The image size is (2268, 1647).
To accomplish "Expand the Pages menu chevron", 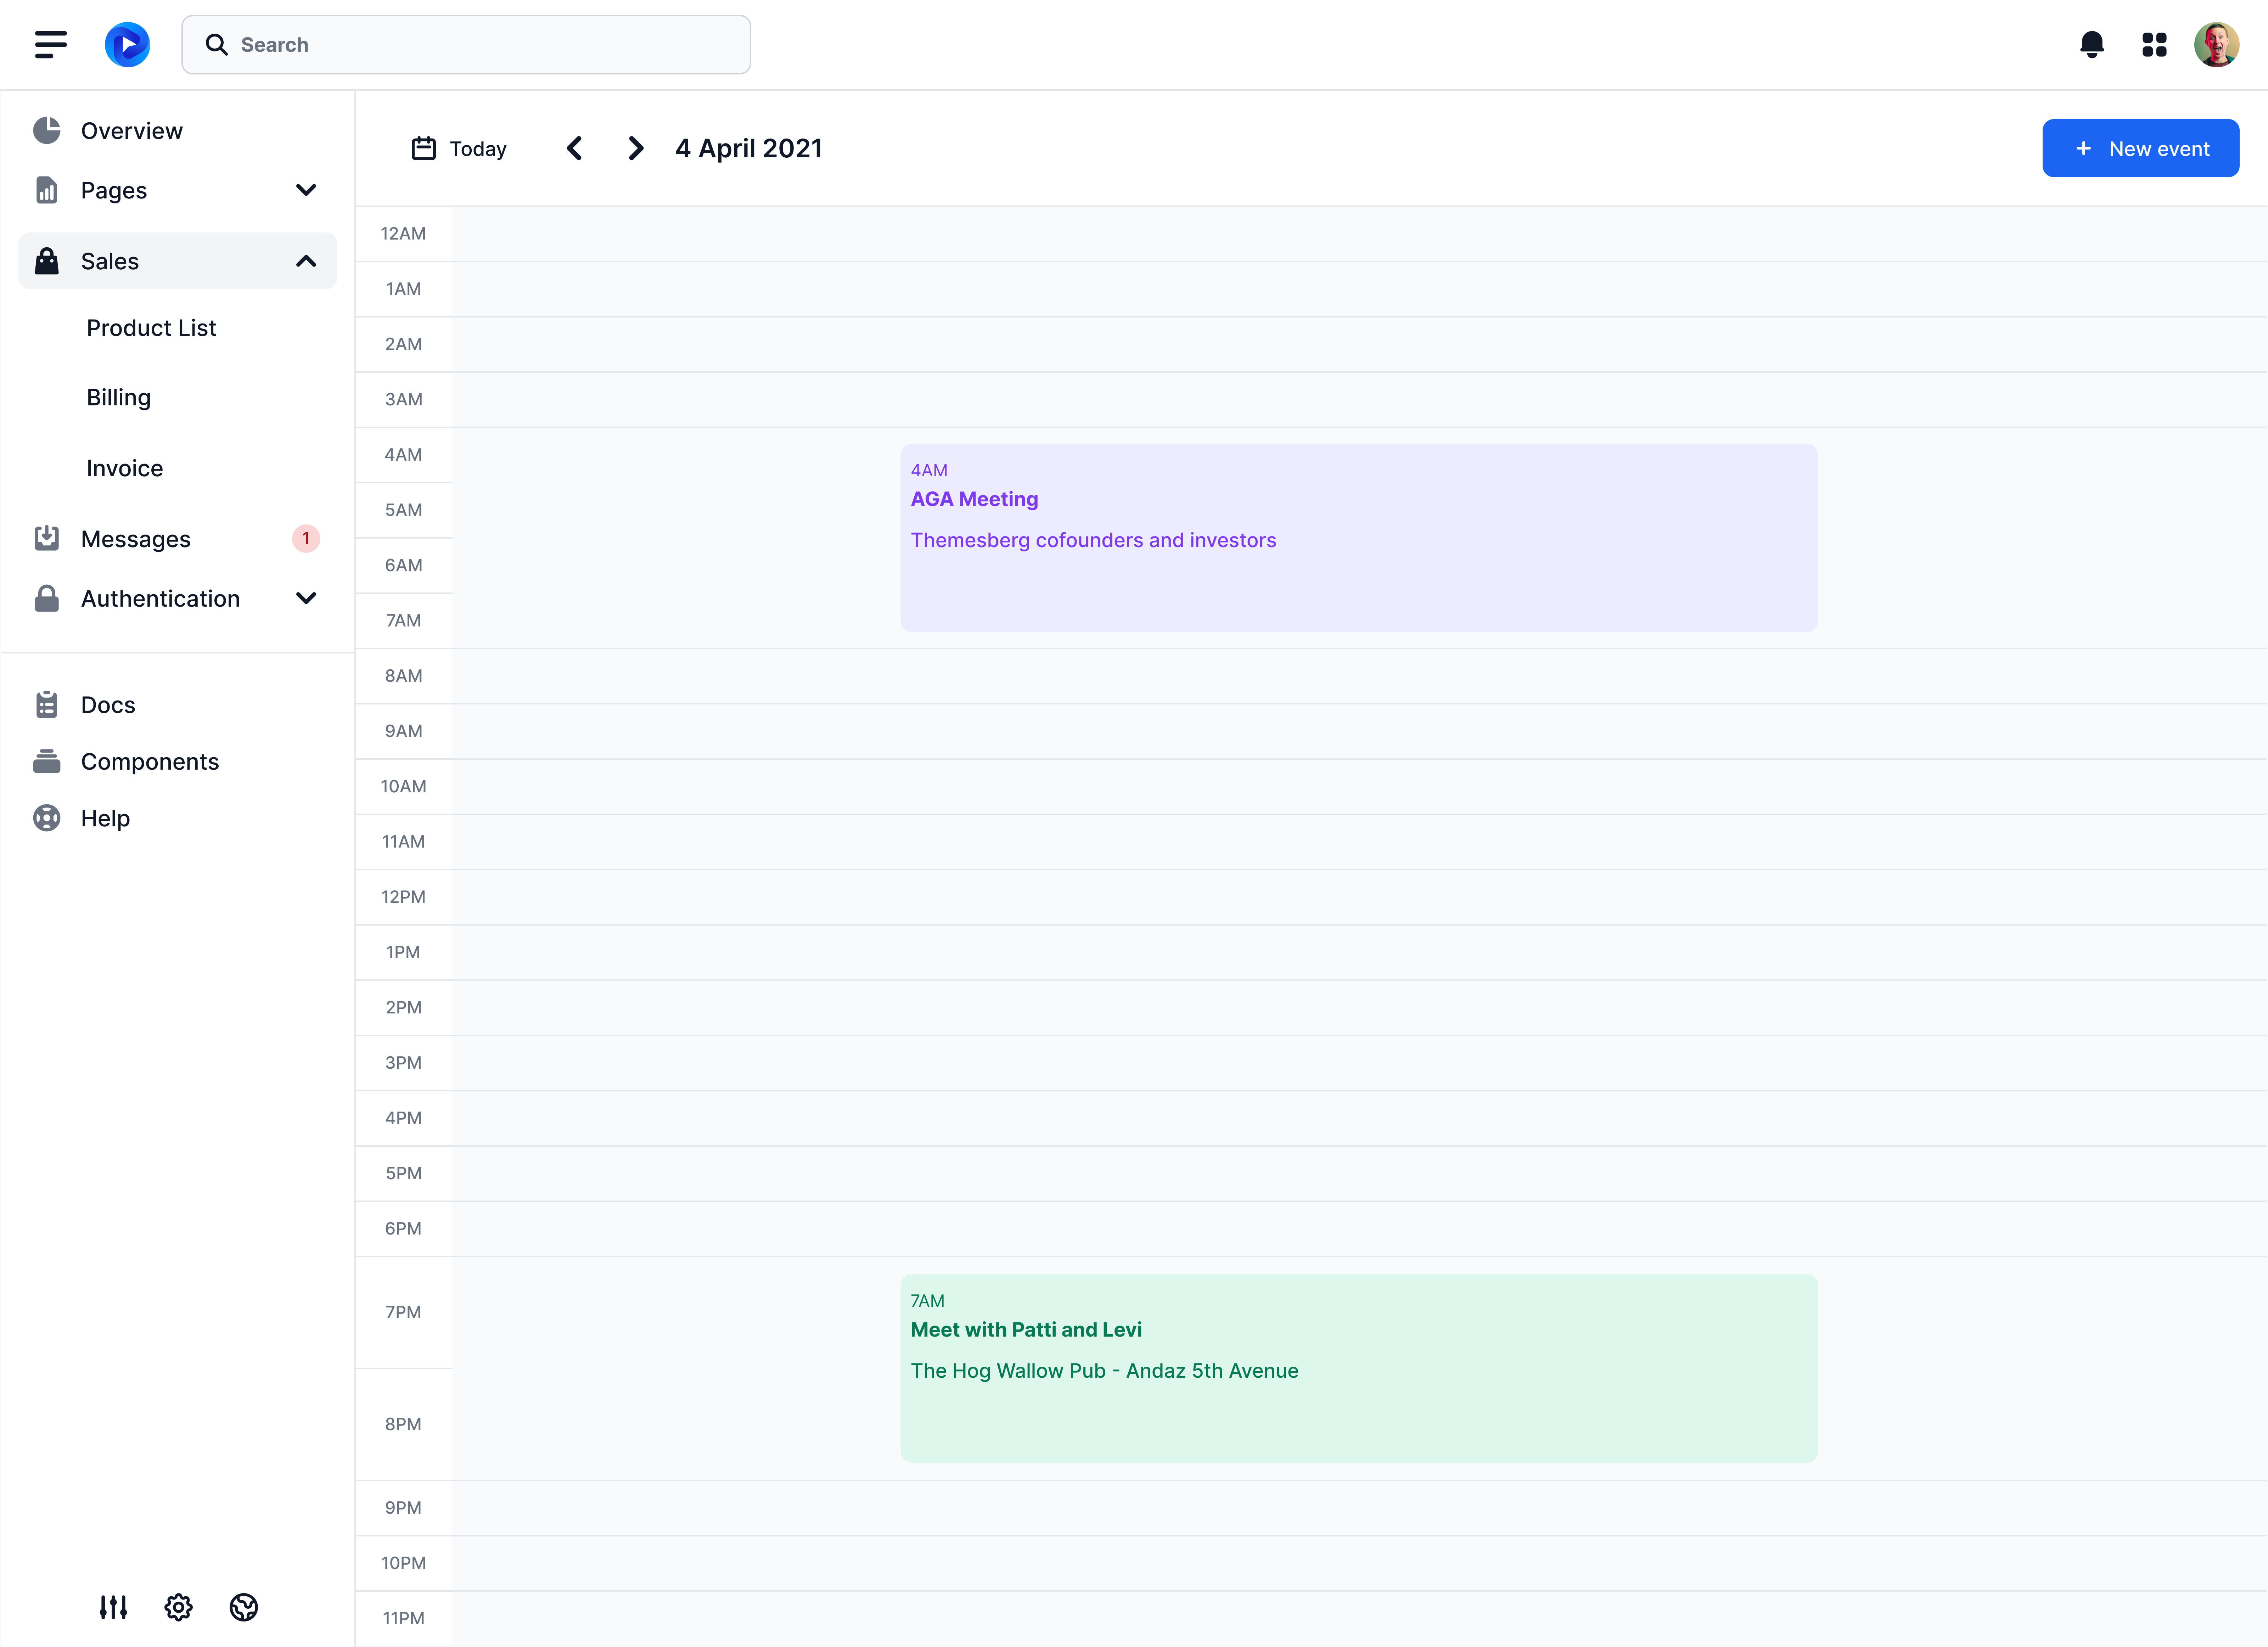I will (x=306, y=190).
